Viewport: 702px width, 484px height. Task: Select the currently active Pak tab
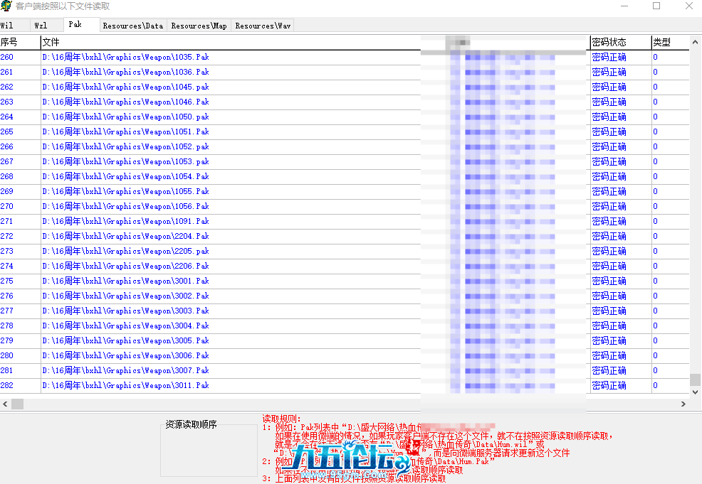click(x=74, y=23)
